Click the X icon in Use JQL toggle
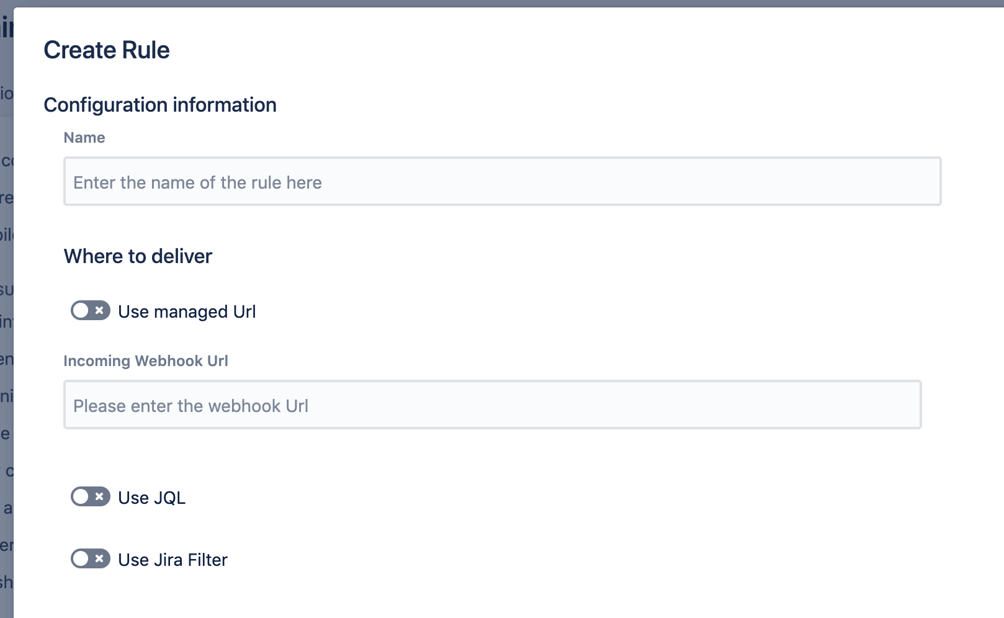 pos(99,496)
